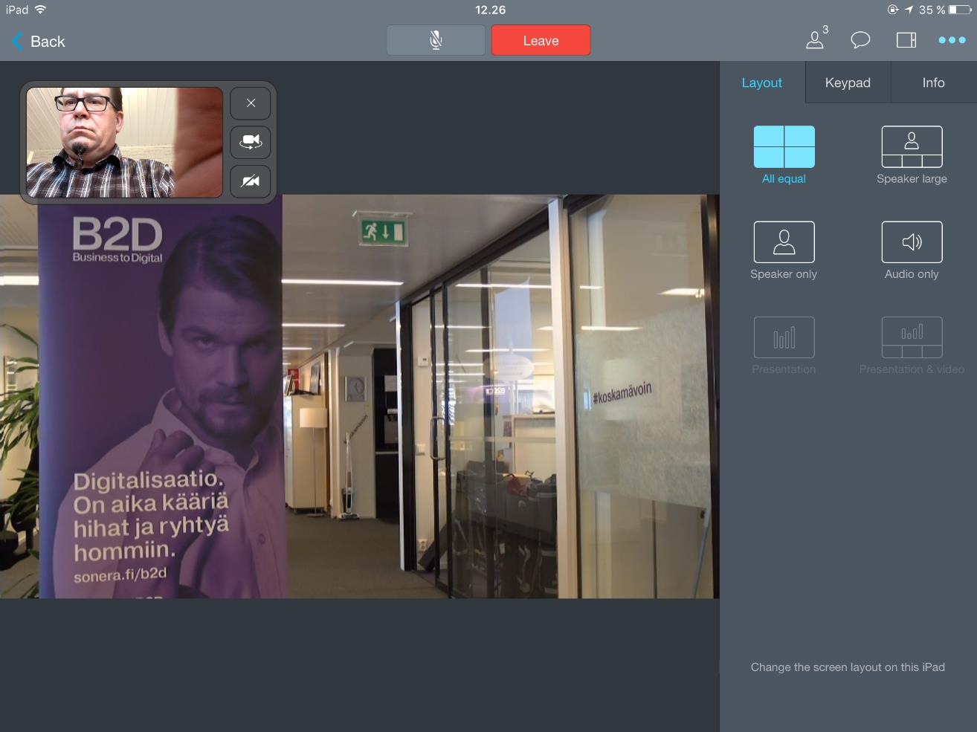Choose the Audio only layout

tap(912, 242)
